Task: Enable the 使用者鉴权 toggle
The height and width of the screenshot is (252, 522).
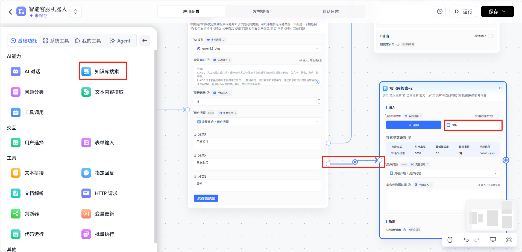Action: pos(497,116)
